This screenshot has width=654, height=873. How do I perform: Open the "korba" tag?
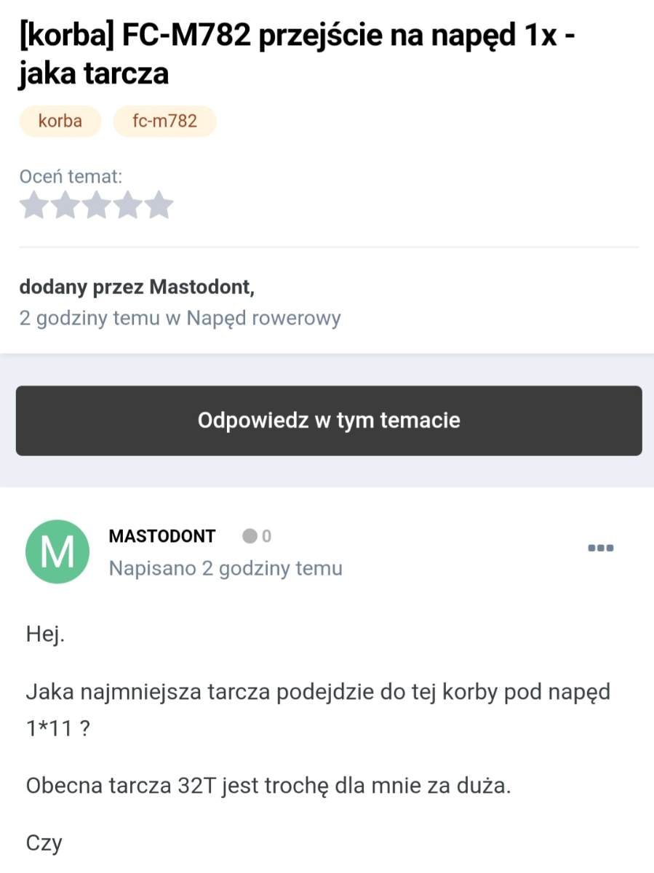(x=60, y=121)
